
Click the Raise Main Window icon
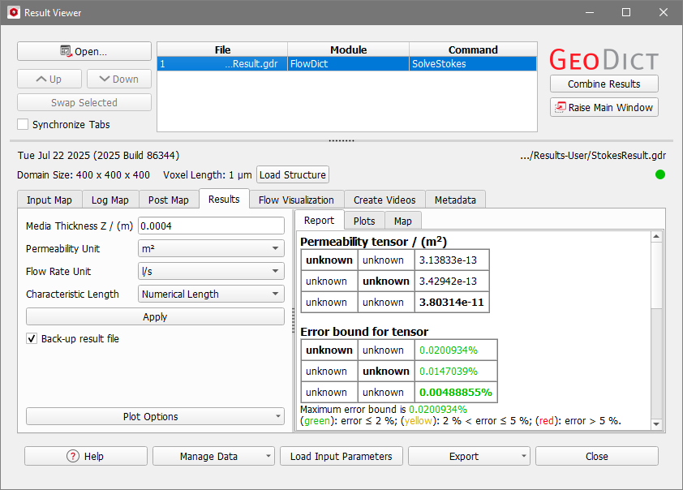(560, 107)
